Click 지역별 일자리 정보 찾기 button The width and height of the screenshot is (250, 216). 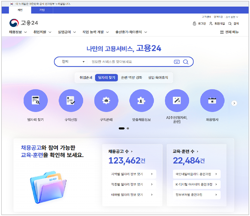(132, 174)
